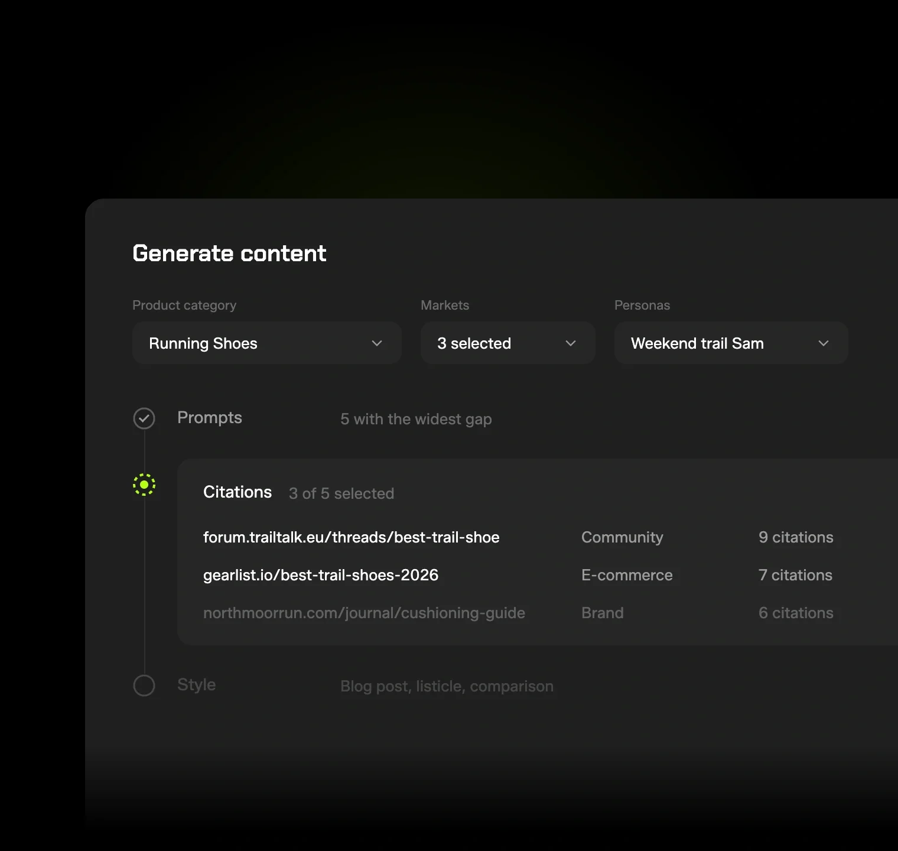Viewport: 898px width, 851px height.
Task: Click the '5 with the widest gap' summary
Action: click(416, 419)
